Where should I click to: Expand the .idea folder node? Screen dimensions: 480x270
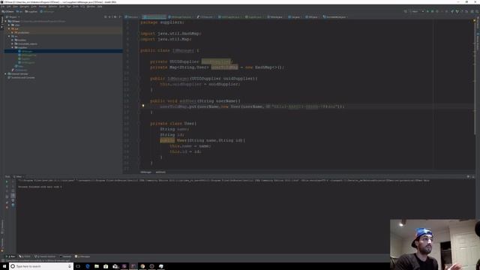pyautogui.click(x=9, y=25)
